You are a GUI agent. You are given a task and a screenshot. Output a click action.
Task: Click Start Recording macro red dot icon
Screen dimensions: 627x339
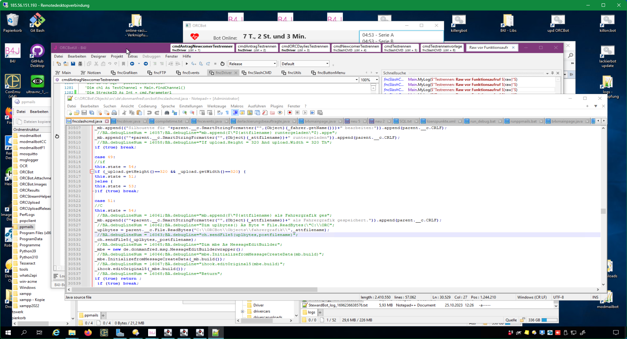[x=290, y=113]
